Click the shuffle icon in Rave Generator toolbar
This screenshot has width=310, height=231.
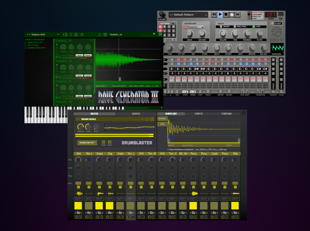82,35
